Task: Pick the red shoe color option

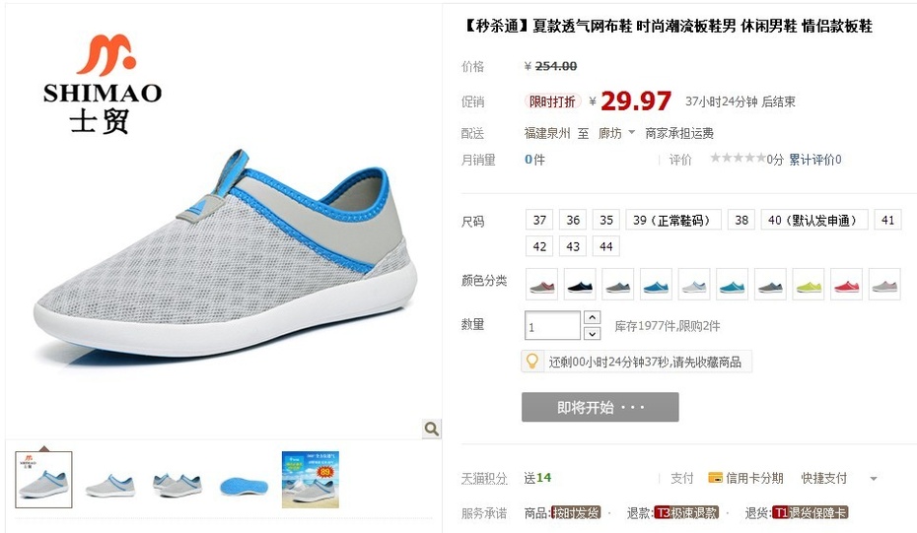Action: 846,285
